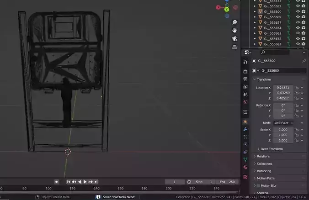Click the current frame field
The width and height of the screenshot is (309, 200).
(x=175, y=182)
